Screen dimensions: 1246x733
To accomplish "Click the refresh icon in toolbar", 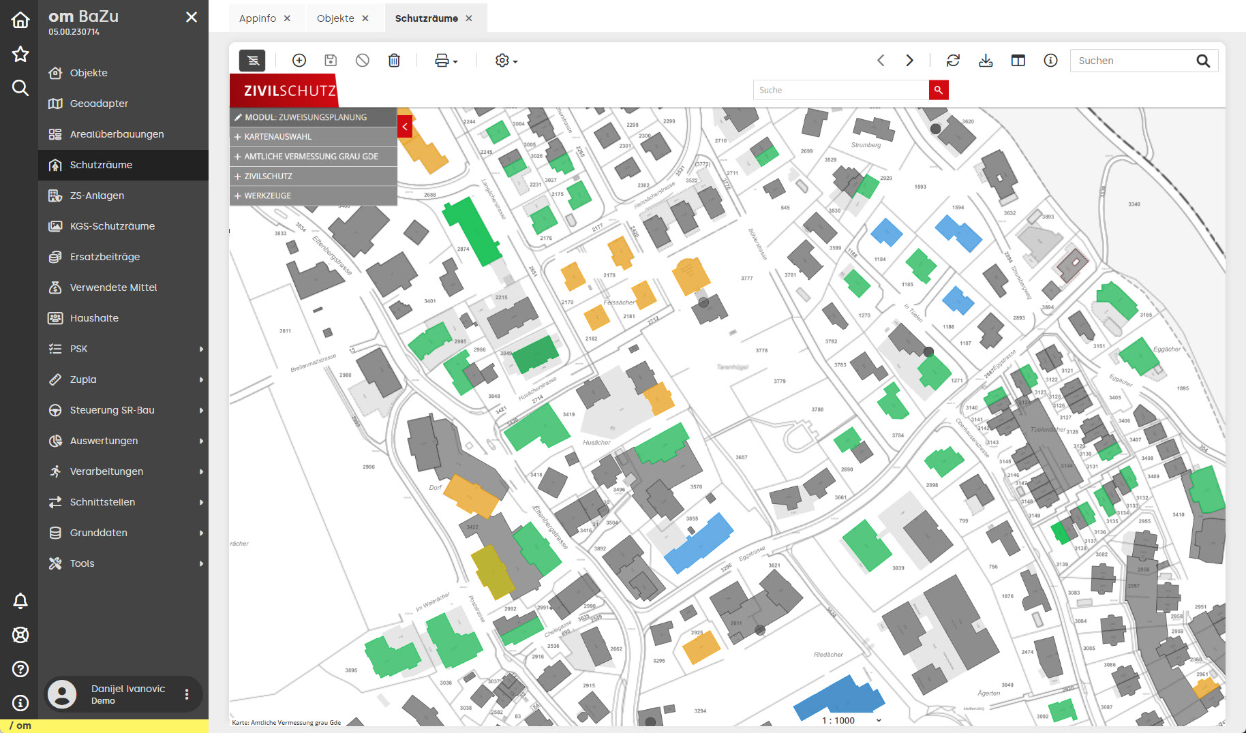I will [x=953, y=61].
